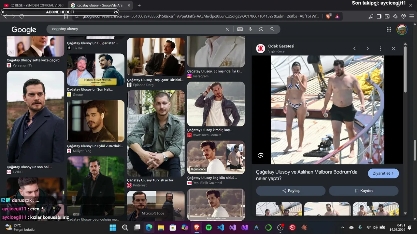Open the 'Turkish actor' Pinterest image
Viewport: 417px width, 234px height.
156,134
